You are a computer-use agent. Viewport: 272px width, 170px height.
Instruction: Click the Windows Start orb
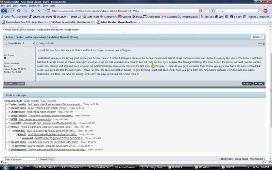(5, 167)
